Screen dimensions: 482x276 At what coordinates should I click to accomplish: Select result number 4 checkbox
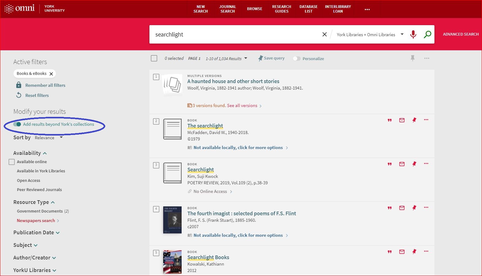pos(156,209)
